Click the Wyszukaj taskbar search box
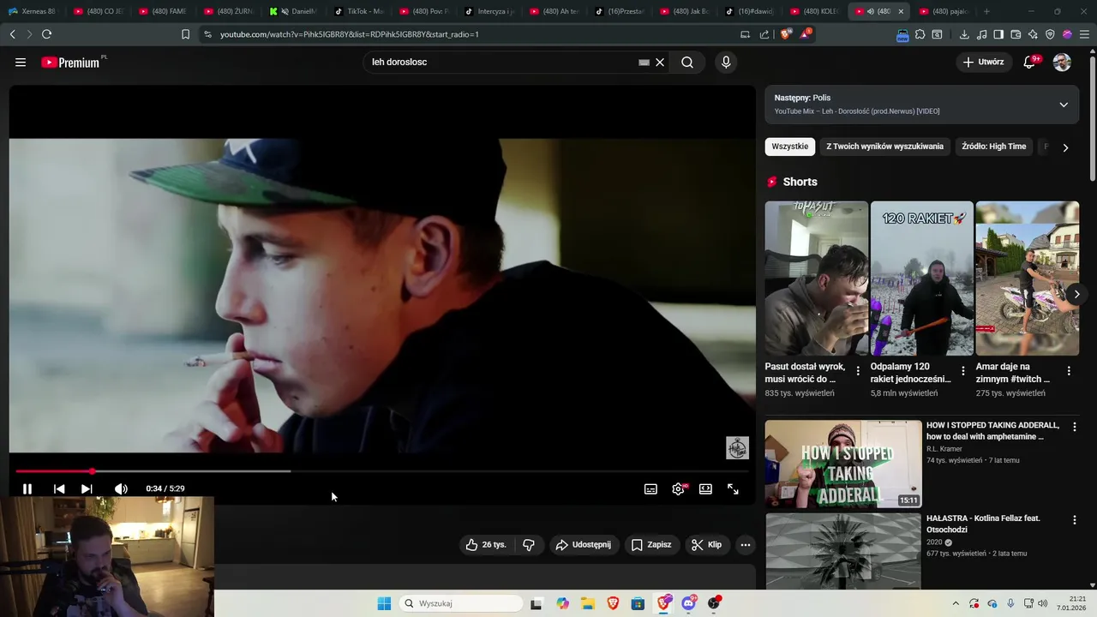The width and height of the screenshot is (1097, 617). pyautogui.click(x=462, y=603)
